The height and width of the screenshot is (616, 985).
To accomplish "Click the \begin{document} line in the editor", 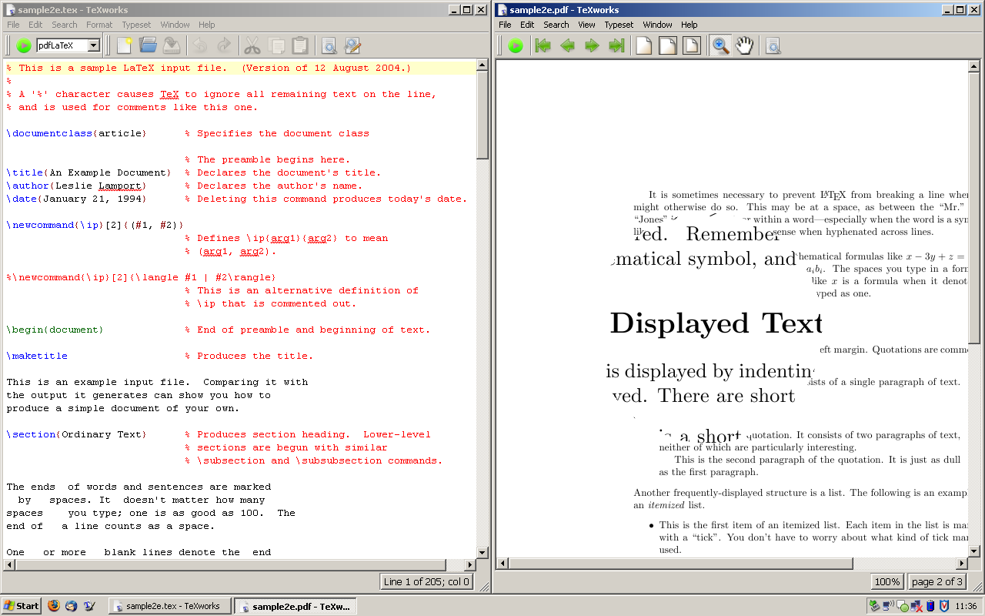I will [55, 330].
